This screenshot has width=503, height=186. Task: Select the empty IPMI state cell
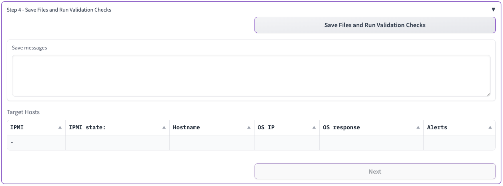point(117,142)
